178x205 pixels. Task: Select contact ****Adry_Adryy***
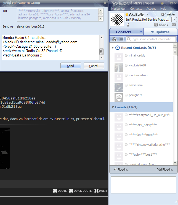[143, 125]
